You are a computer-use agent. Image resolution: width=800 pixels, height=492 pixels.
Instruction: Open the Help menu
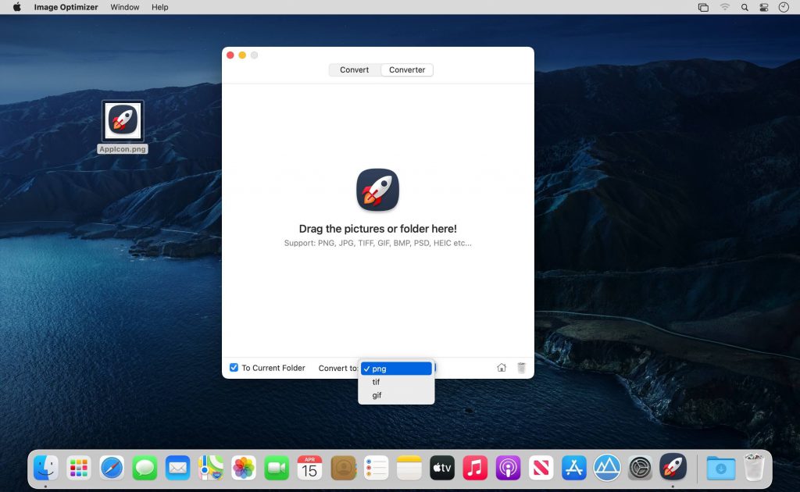(160, 7)
